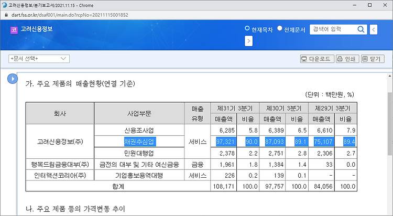Image resolution: width=393 pixels, height=216 pixels.
Task: Click the value 6,285 in 신용조사업 row
Action: pyautogui.click(x=227, y=131)
